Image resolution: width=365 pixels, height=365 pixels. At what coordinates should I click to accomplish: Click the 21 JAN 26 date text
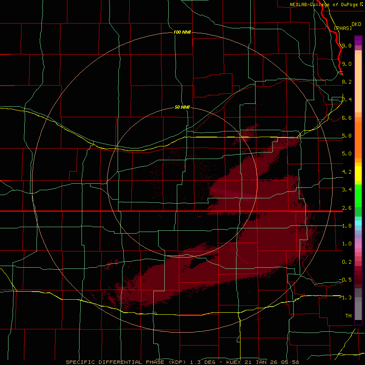[x=261, y=362]
